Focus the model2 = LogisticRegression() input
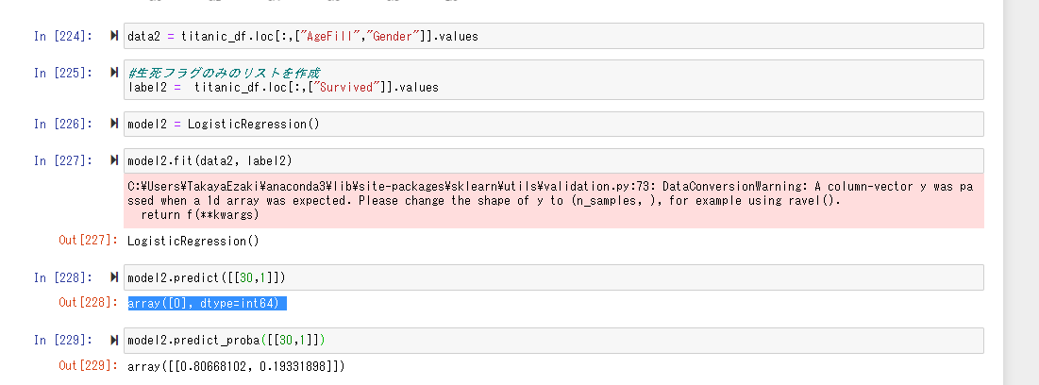The image size is (1039, 385). (x=566, y=124)
